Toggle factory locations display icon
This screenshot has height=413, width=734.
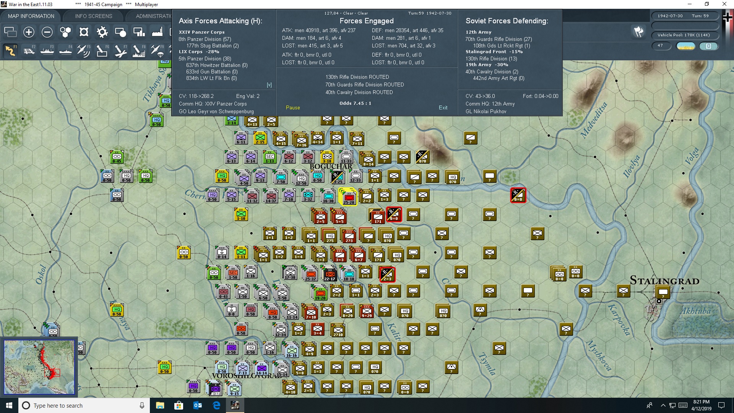157,32
